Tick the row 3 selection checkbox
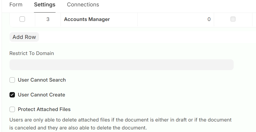 (22, 19)
